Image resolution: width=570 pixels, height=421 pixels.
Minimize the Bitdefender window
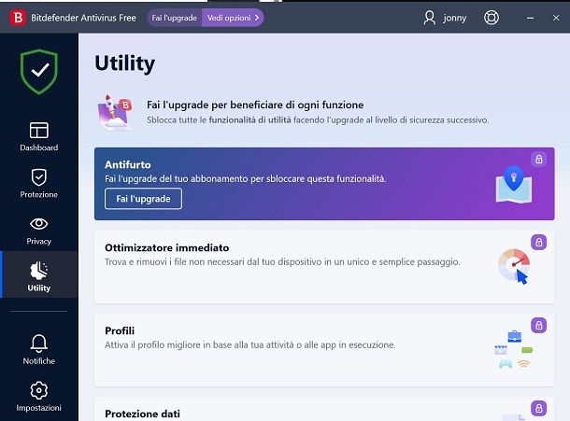531,18
